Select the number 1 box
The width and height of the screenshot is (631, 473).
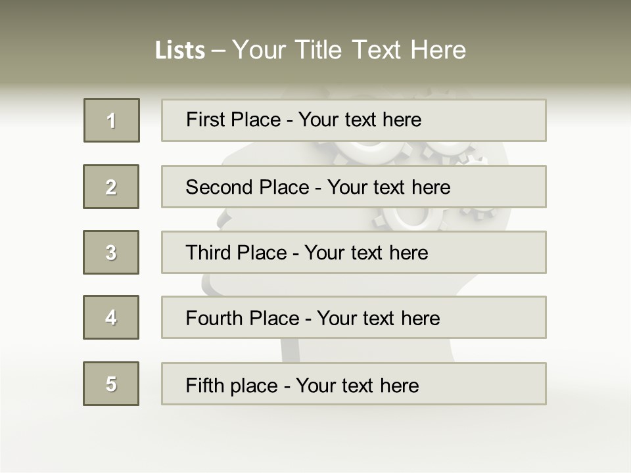(112, 120)
